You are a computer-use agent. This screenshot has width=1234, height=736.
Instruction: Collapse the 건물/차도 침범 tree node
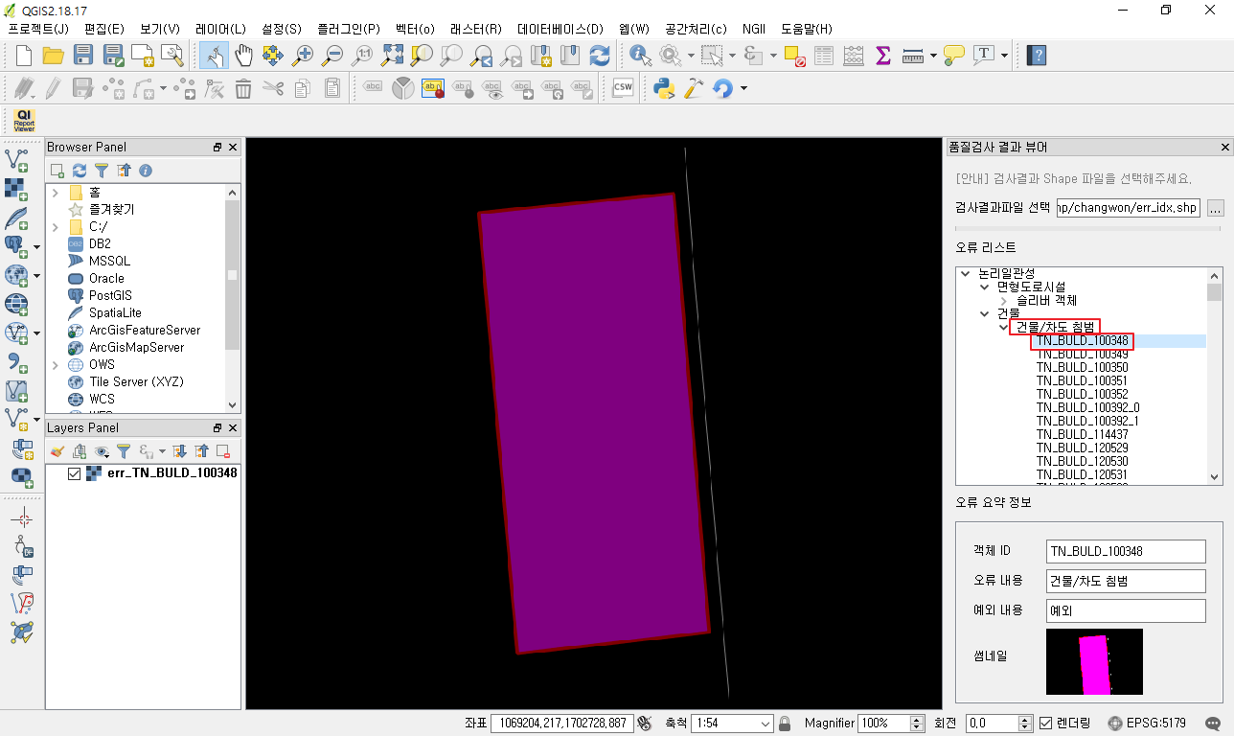coord(1003,327)
